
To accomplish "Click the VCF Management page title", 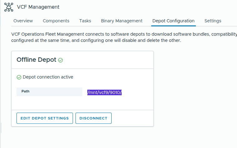I will 38,7.
